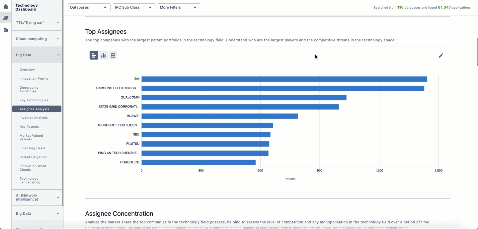Open the building icon in left rail
This screenshot has height=229, width=478.
[x=6, y=30]
